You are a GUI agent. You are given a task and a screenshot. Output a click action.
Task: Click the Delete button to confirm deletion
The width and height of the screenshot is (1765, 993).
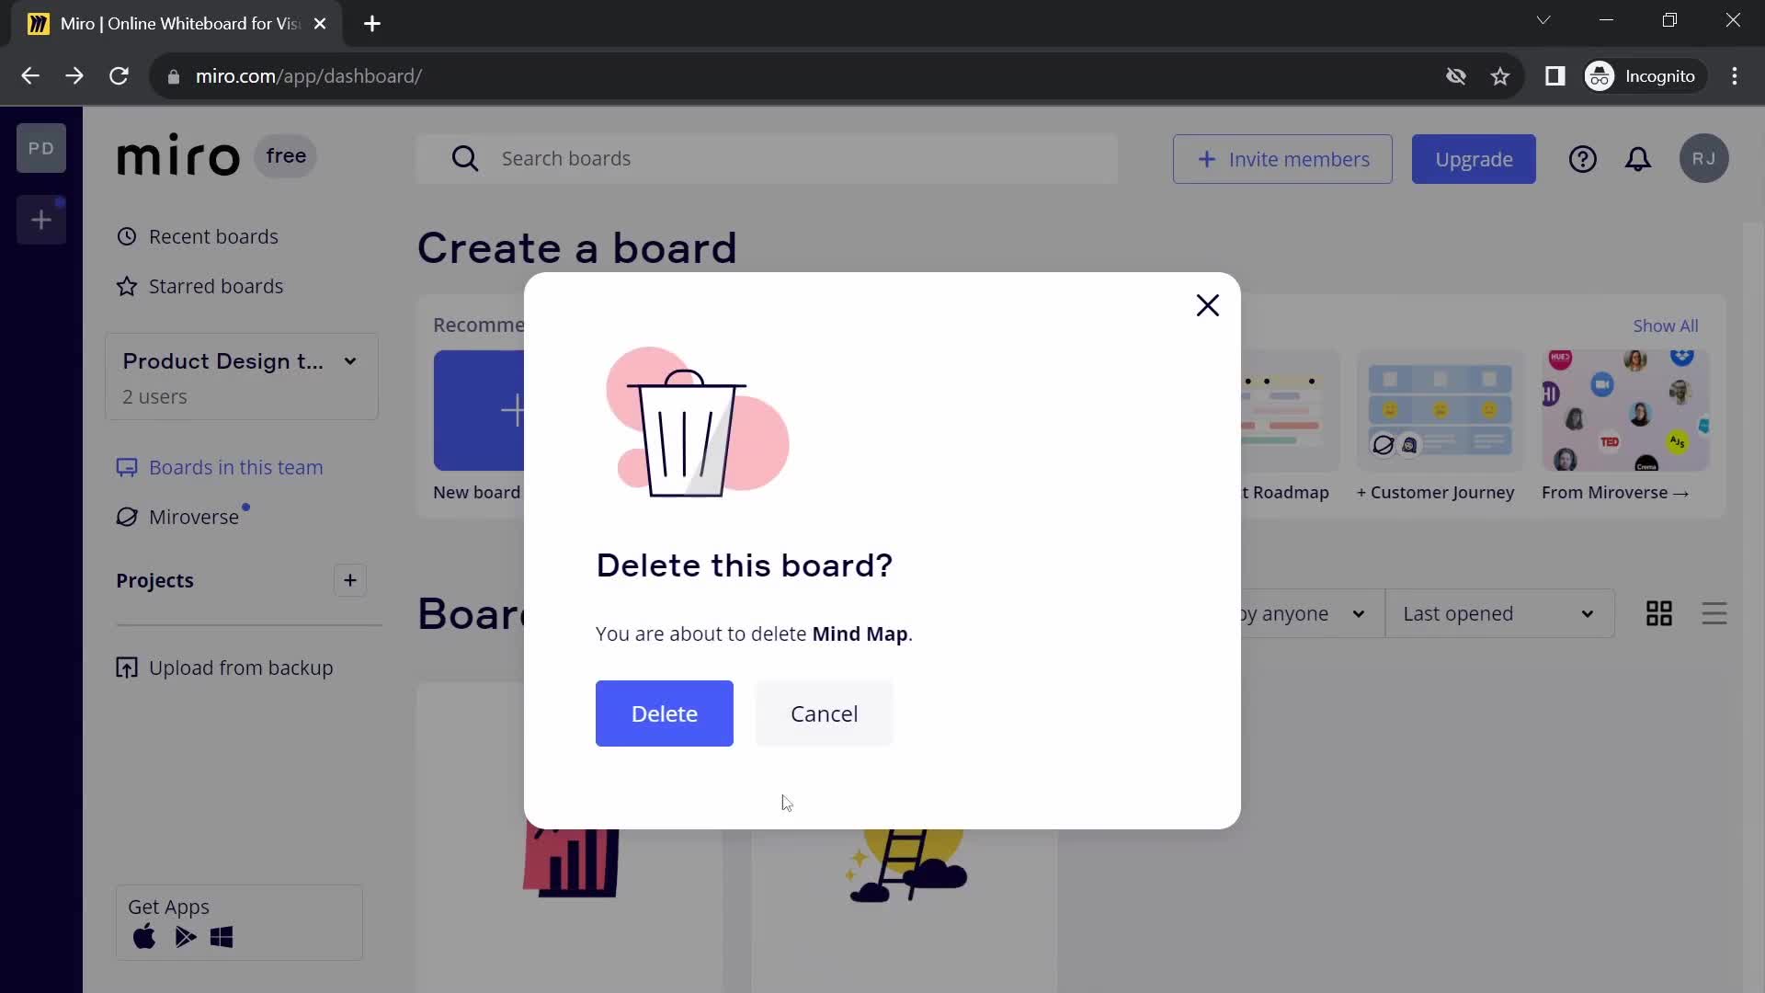[x=665, y=713]
